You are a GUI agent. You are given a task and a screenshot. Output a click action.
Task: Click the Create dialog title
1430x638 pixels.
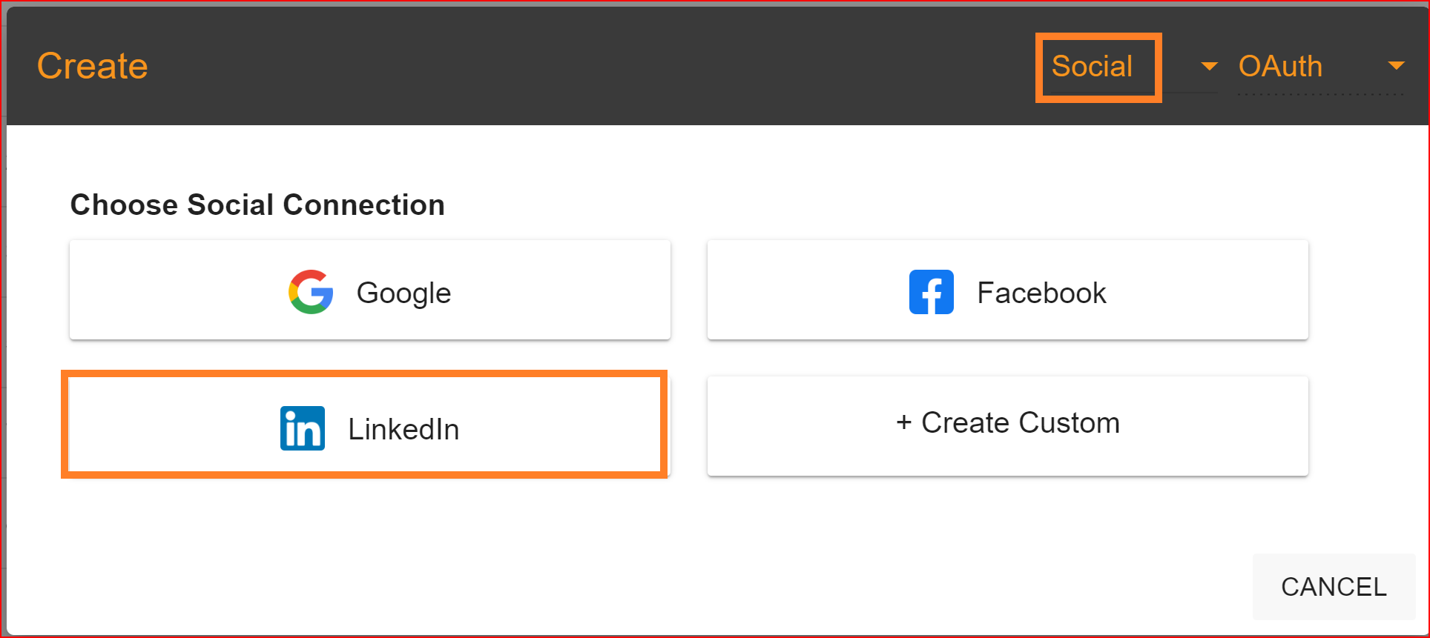[x=93, y=66]
